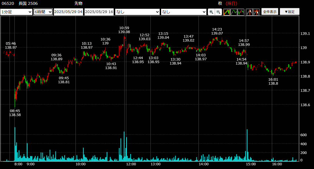This screenshot has width=314, height=169.
Task: Click the 14:23 139.07 peak label
Action: tap(217, 31)
